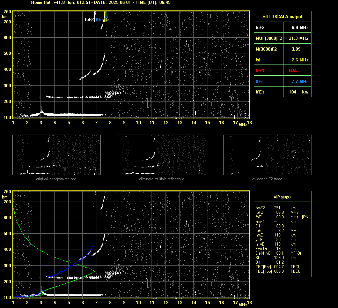Viewport: 338px width, 308px height.
Task: Click the D1 00.0 entry
Action: point(270,226)
